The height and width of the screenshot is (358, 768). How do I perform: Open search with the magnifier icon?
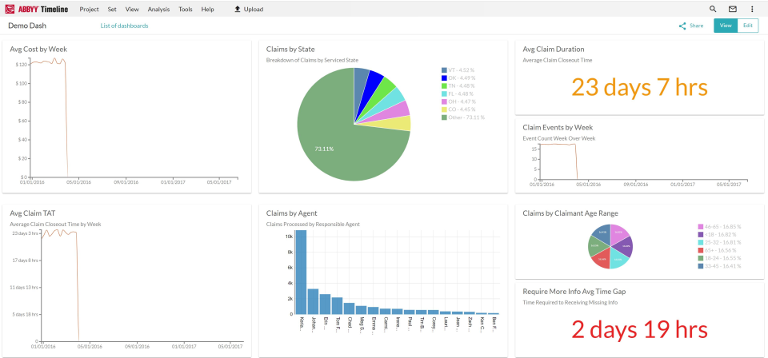click(713, 9)
